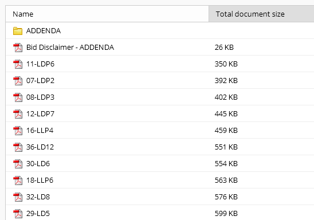
Task: Click the 551 KB size entry
Action: point(226,147)
